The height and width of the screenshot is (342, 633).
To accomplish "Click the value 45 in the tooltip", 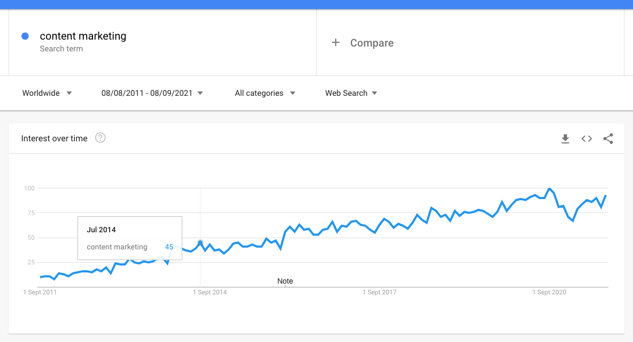I will click(x=169, y=247).
